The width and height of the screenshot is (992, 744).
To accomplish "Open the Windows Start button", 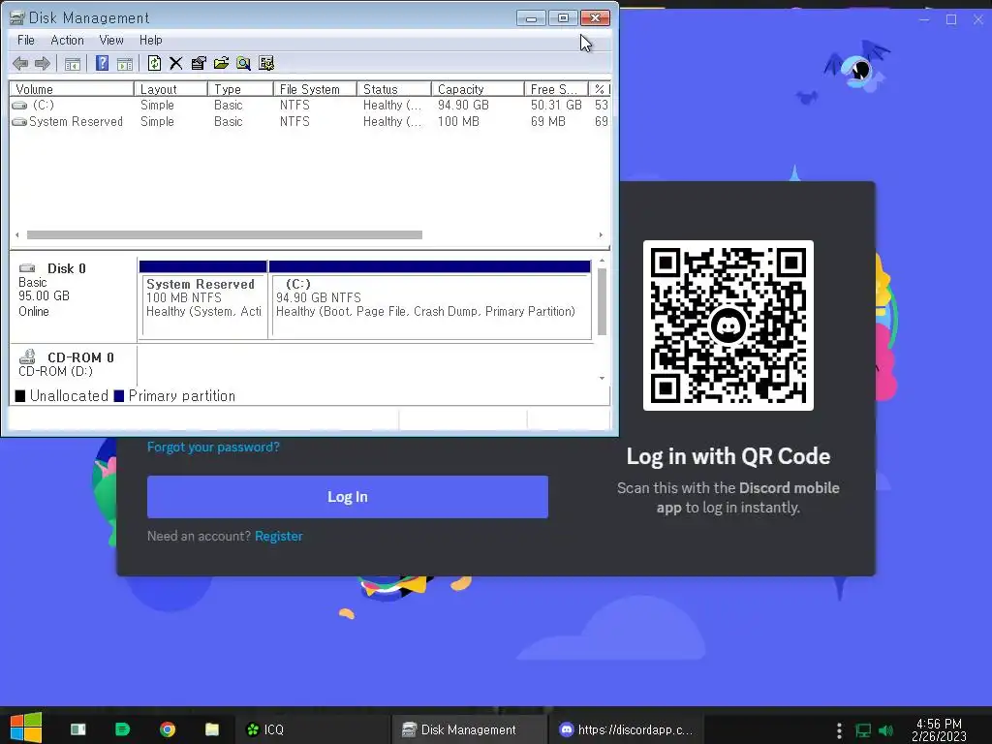I will (x=25, y=728).
